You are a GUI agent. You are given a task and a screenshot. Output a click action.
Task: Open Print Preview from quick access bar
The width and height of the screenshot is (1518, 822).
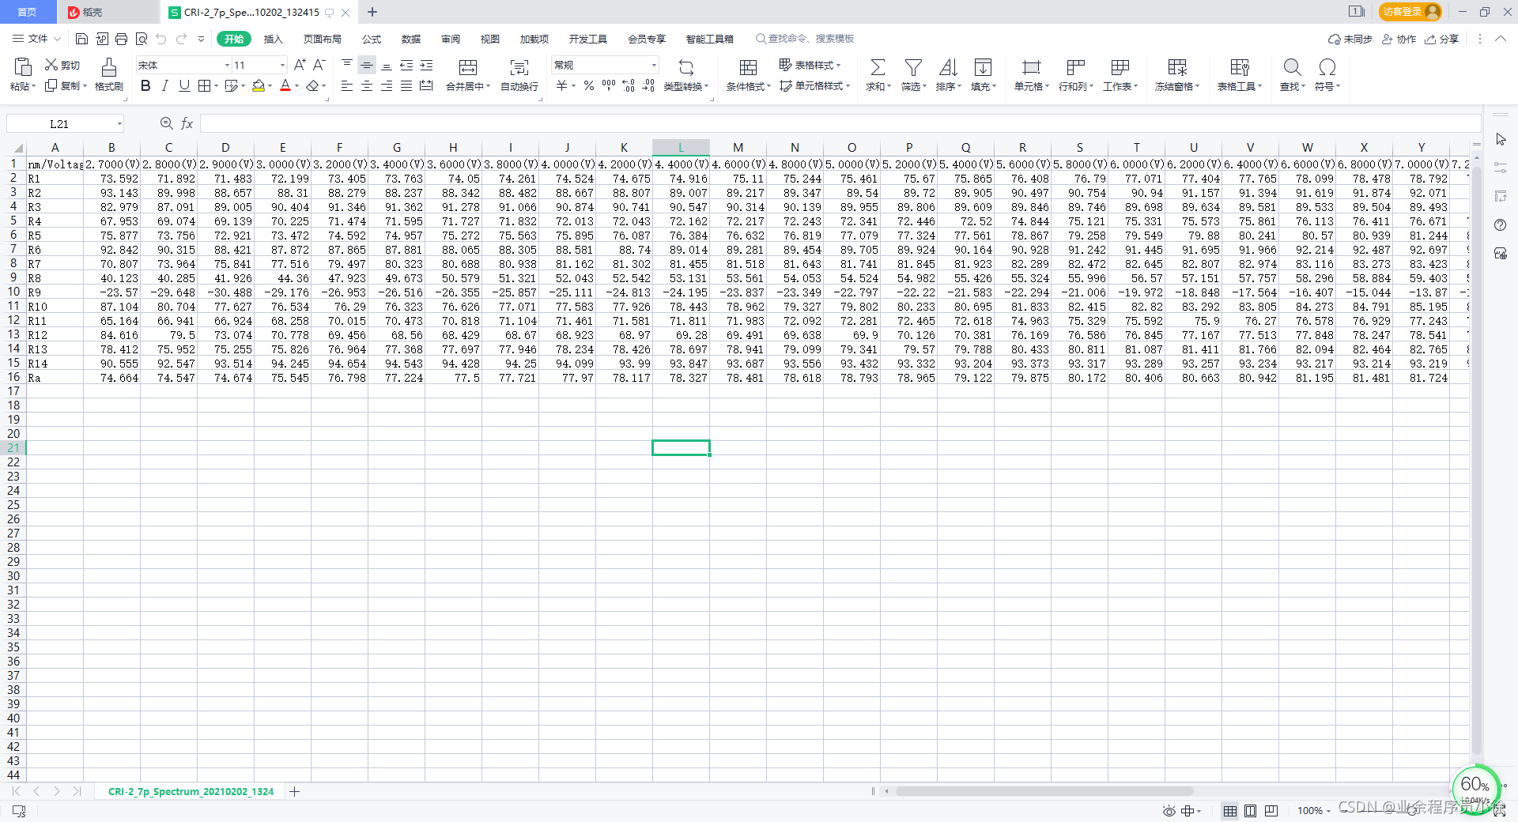142,39
